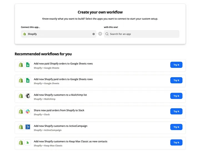200x152 pixels.
Task: Try the 'Add new paid Shopify orders' workflow
Action: (176, 65)
